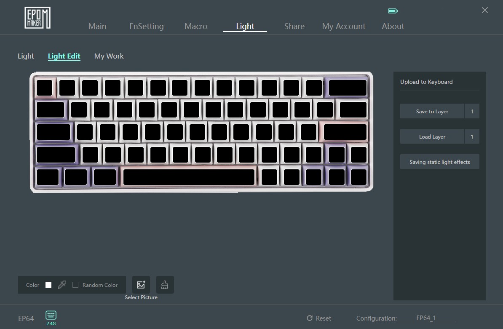503x329 pixels.
Task: Click the Epomaker logo
Action: [37, 18]
